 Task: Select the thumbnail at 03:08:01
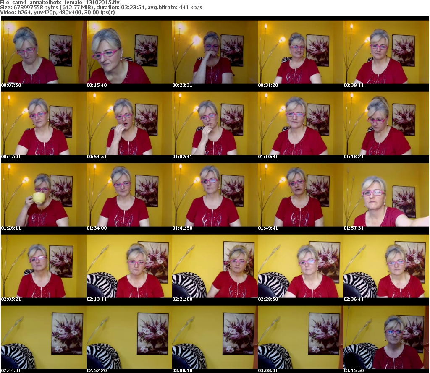[x=300, y=337]
